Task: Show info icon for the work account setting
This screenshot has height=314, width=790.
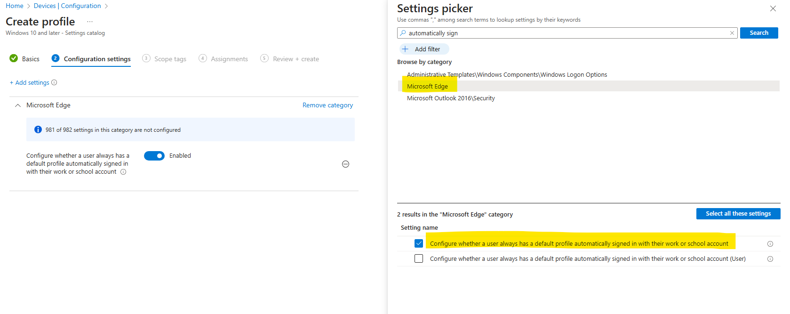Action: pos(123,172)
